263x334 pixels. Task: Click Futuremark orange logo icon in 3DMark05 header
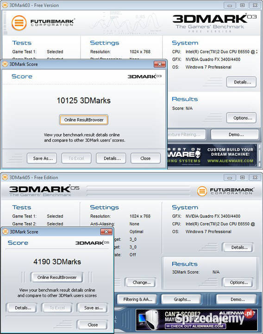click(x=202, y=191)
